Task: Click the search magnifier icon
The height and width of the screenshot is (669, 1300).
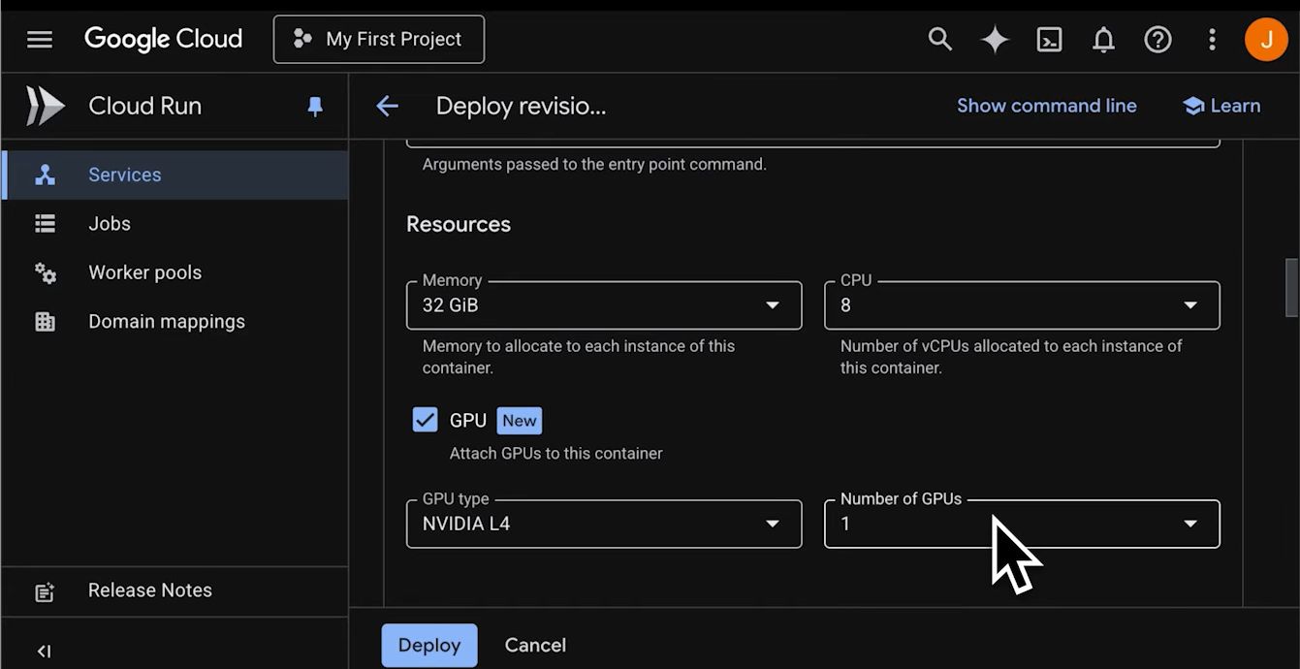Action: [x=939, y=40]
